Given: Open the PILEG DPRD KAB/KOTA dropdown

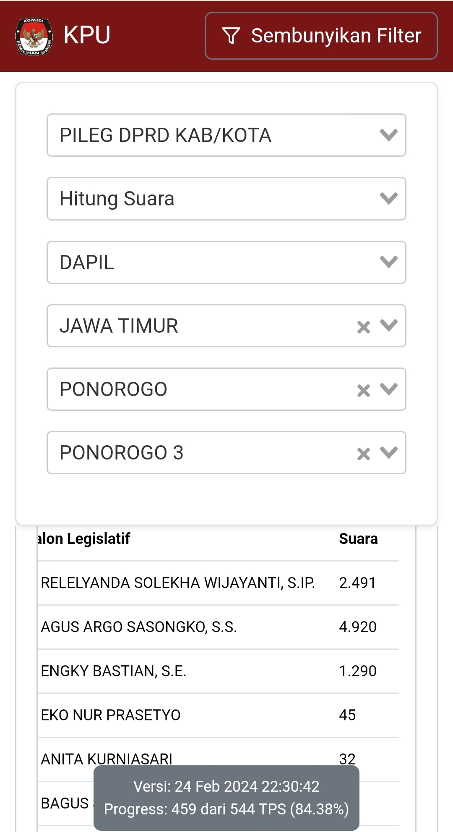Looking at the screenshot, I should (226, 135).
